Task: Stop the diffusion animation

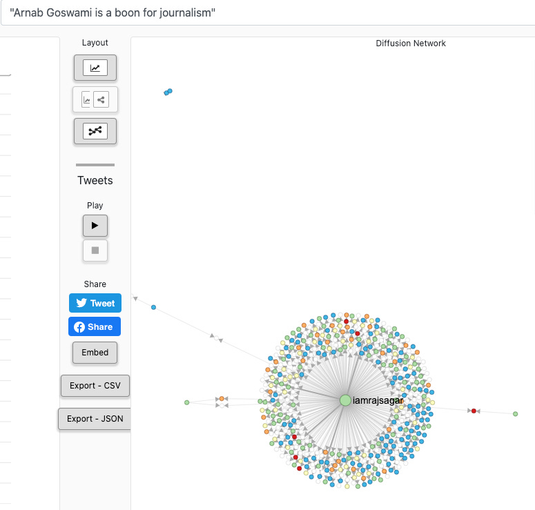Action: click(95, 251)
